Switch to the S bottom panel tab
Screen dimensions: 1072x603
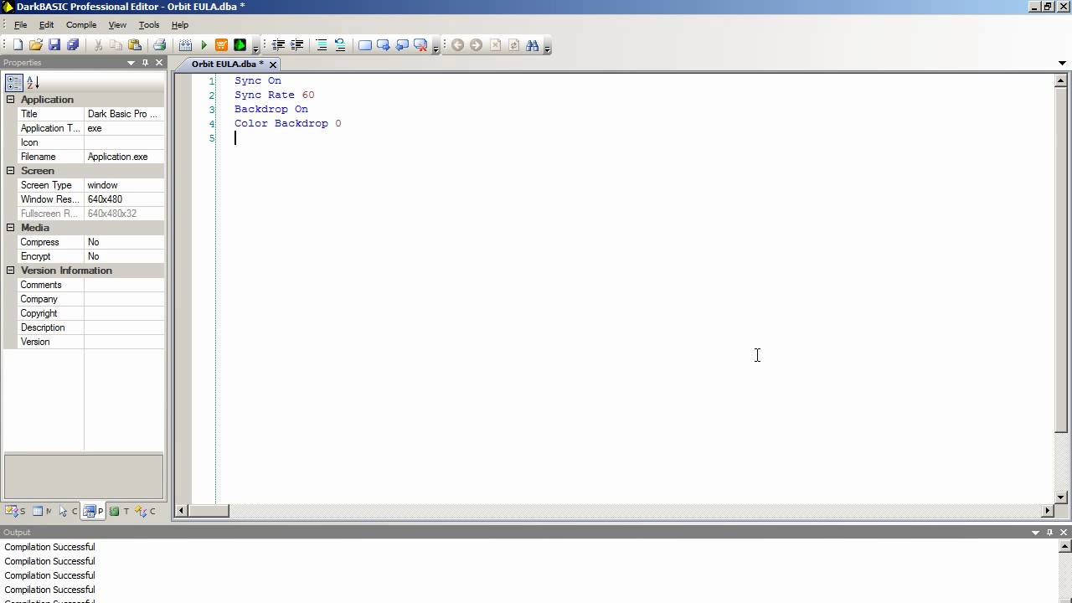pos(15,511)
